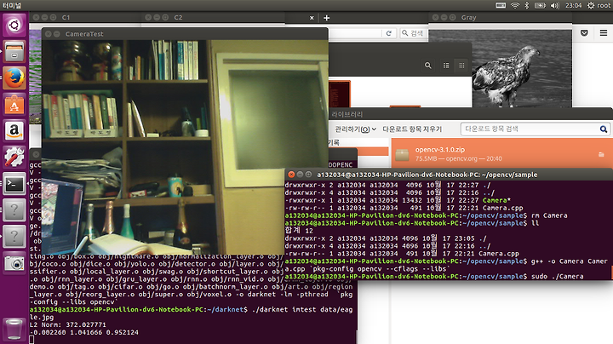Click the eagle grayscale image
This screenshot has width=613, height=344.
(522, 68)
